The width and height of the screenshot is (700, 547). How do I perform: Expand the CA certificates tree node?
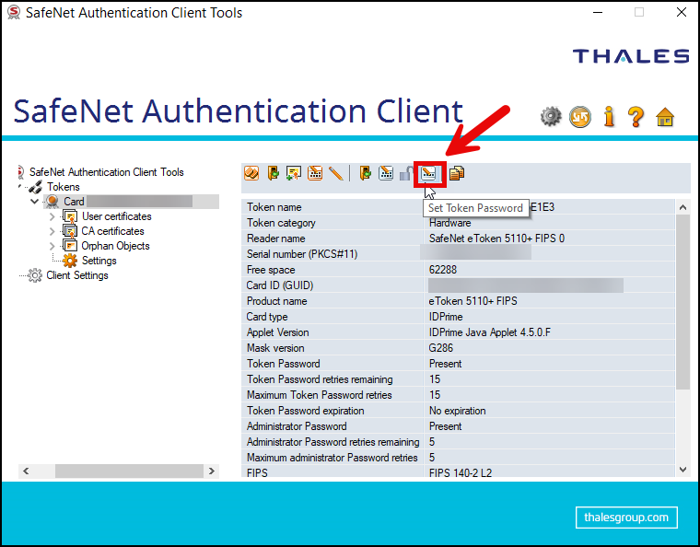pyautogui.click(x=52, y=231)
